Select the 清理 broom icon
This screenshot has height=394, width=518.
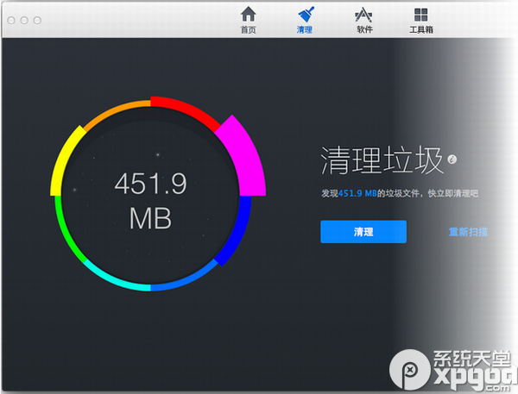pos(304,15)
